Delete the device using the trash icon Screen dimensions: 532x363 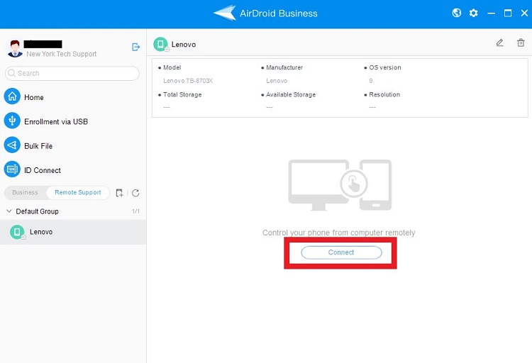[521, 43]
